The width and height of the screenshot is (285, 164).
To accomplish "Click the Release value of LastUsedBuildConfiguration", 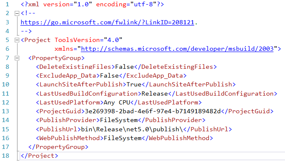I will [155, 94].
